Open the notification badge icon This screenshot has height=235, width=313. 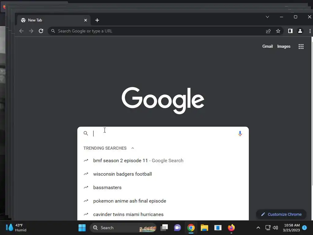(x=304, y=228)
